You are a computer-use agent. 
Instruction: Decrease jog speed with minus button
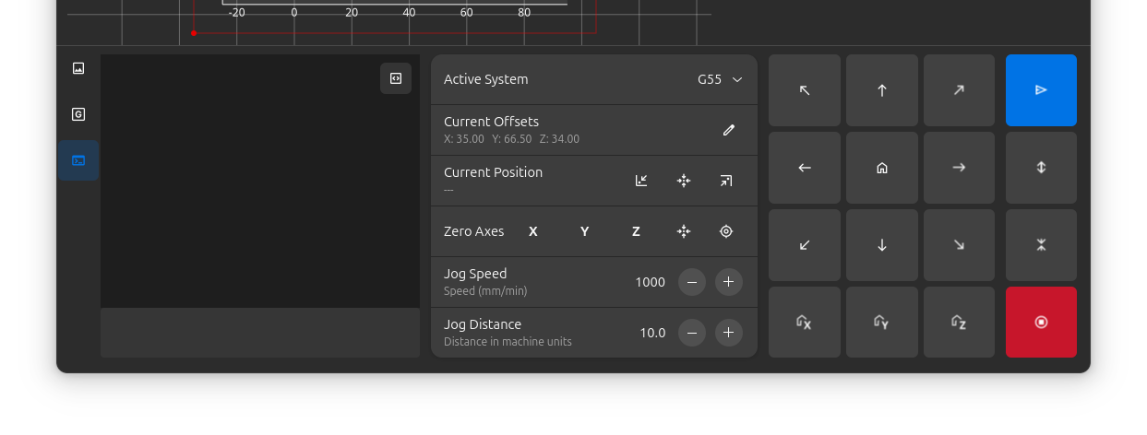coord(692,282)
